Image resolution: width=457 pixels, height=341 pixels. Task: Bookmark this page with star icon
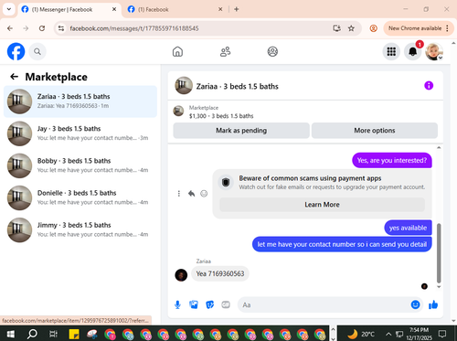[x=351, y=28]
